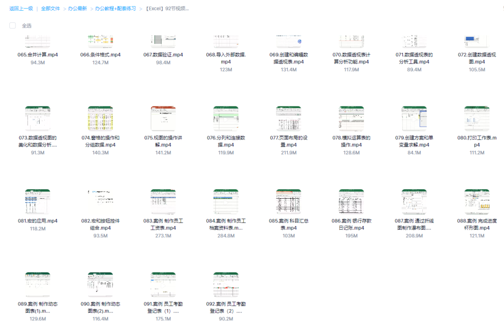Open 081.宏的应用.mp4 video thumbnail
This screenshot has width=504, height=326.
pos(37,201)
